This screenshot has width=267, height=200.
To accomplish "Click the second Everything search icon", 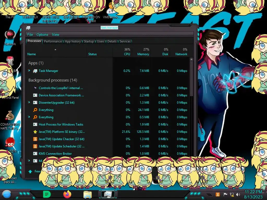I will click(x=35, y=117).
